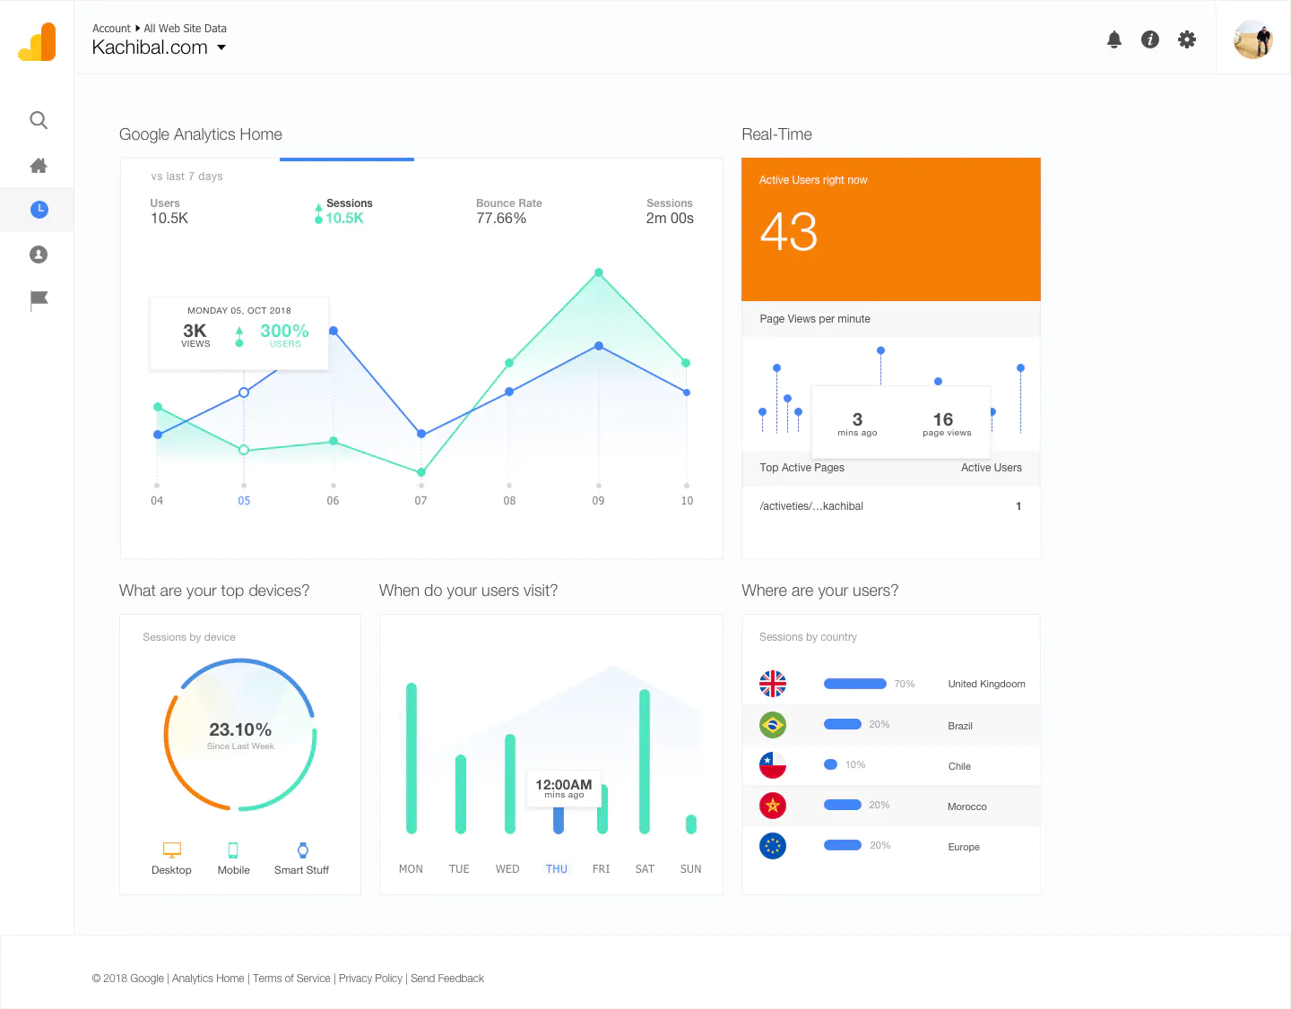The width and height of the screenshot is (1291, 1009).
Task: Select the Bounce Rate metric tab
Action: click(508, 211)
